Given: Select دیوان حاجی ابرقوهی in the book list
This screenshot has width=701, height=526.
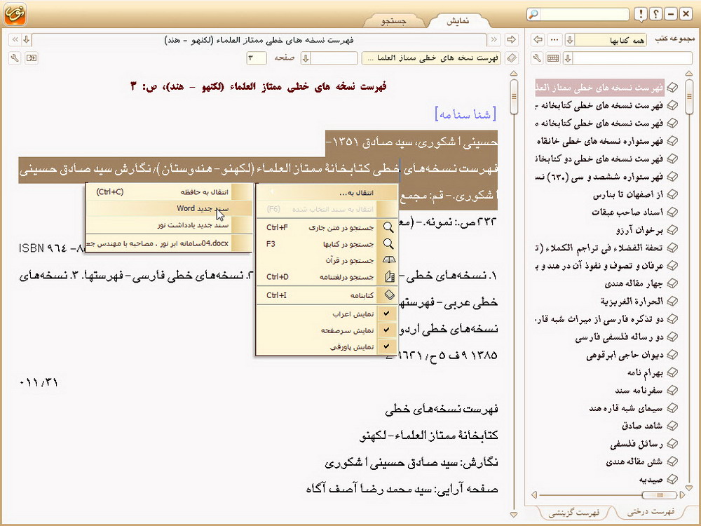Looking at the screenshot, I should [625, 355].
